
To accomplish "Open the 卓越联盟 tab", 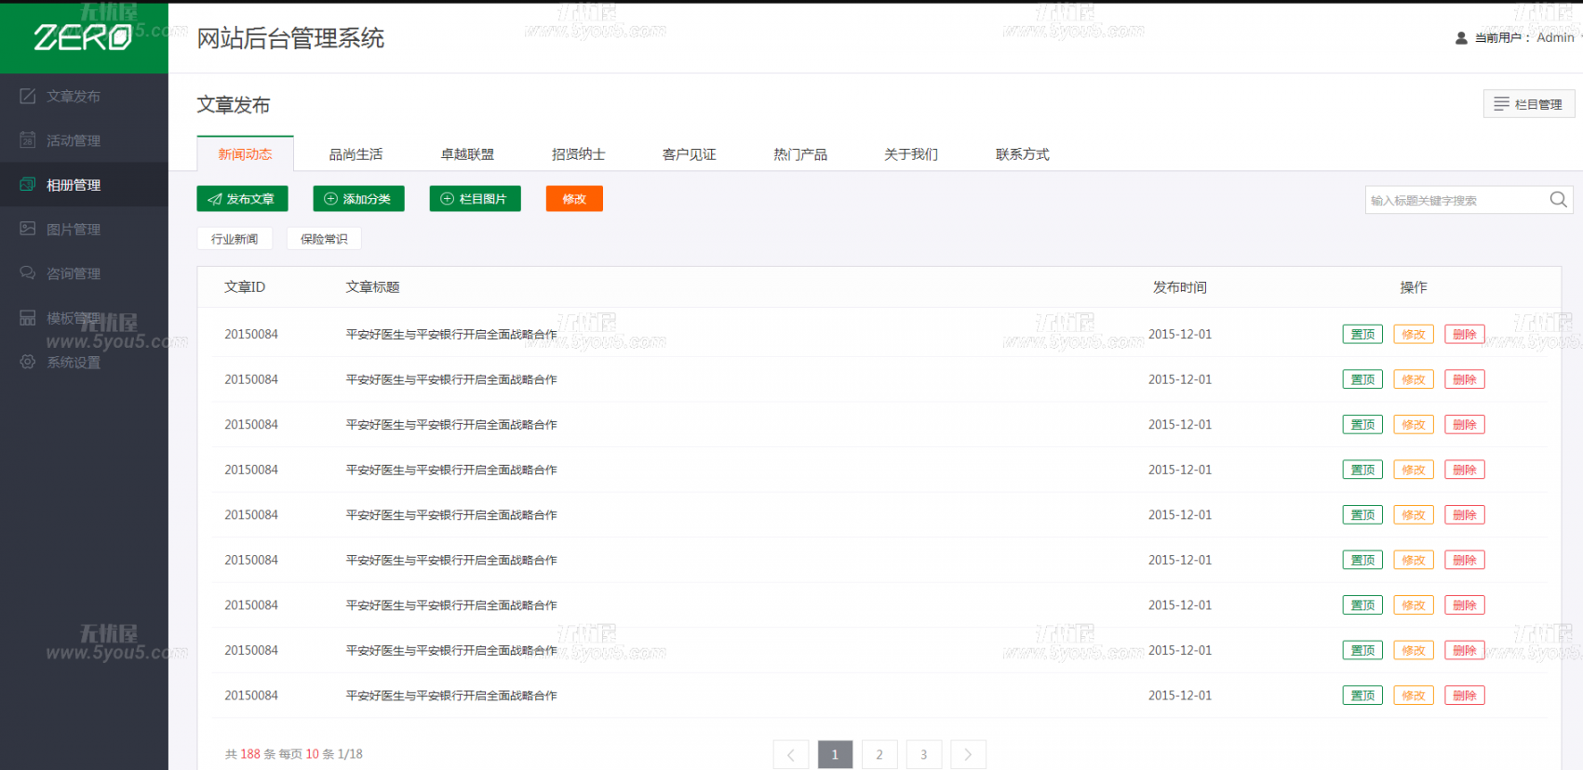I will coord(467,154).
